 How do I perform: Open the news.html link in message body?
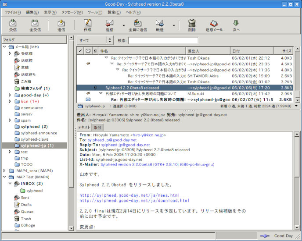pyautogui.click(x=129, y=195)
